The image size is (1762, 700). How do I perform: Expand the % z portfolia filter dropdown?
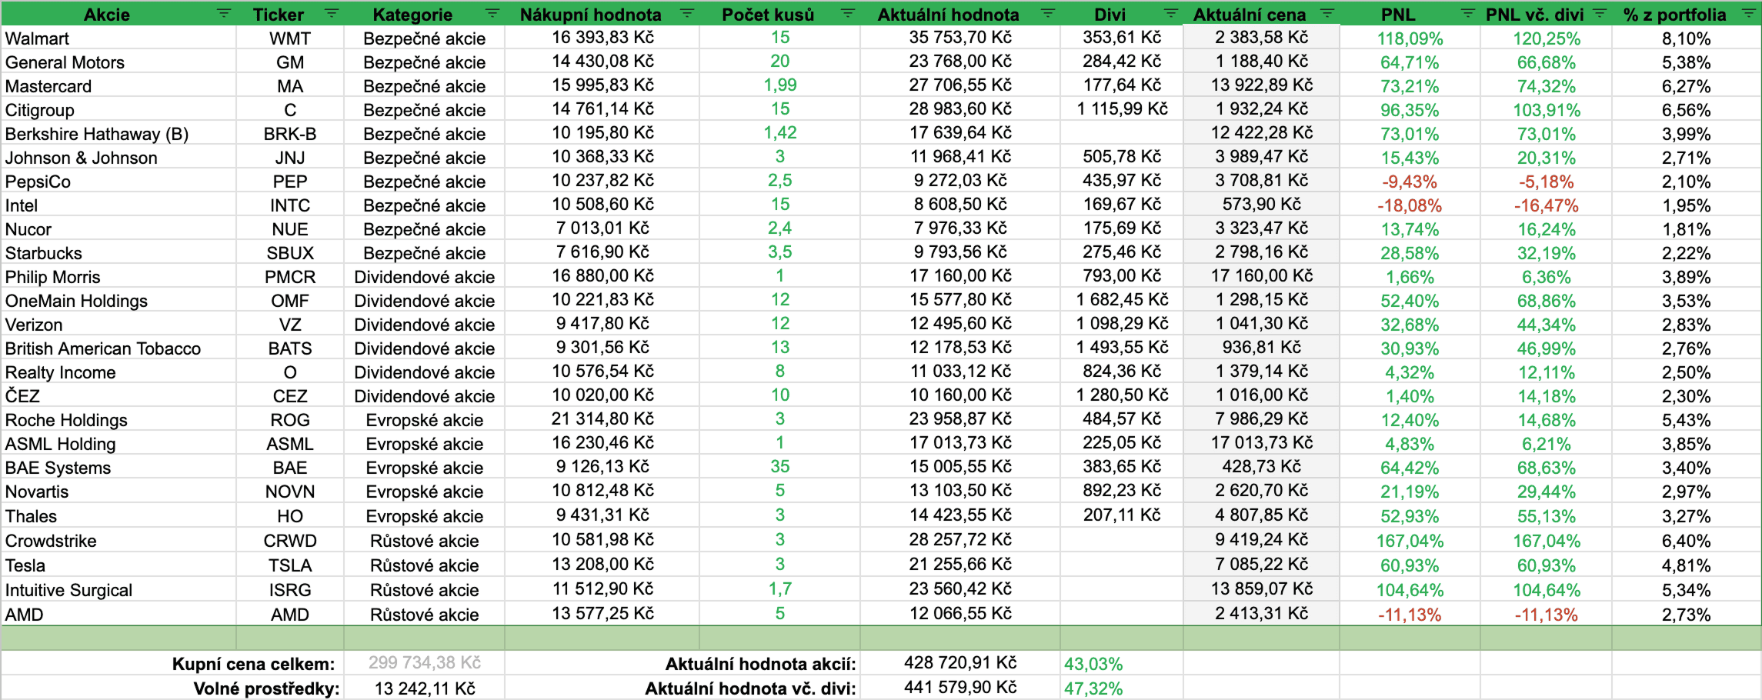pyautogui.click(x=1748, y=13)
